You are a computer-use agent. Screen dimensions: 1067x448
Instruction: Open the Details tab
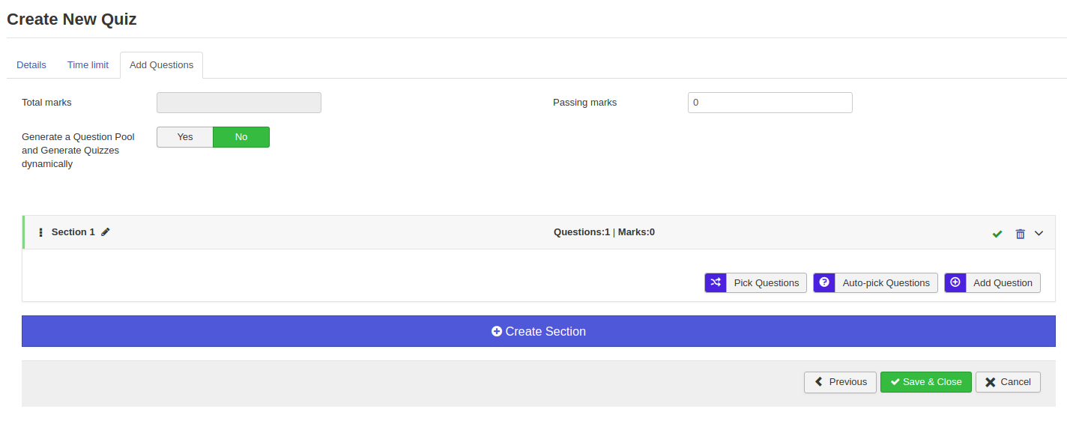31,65
